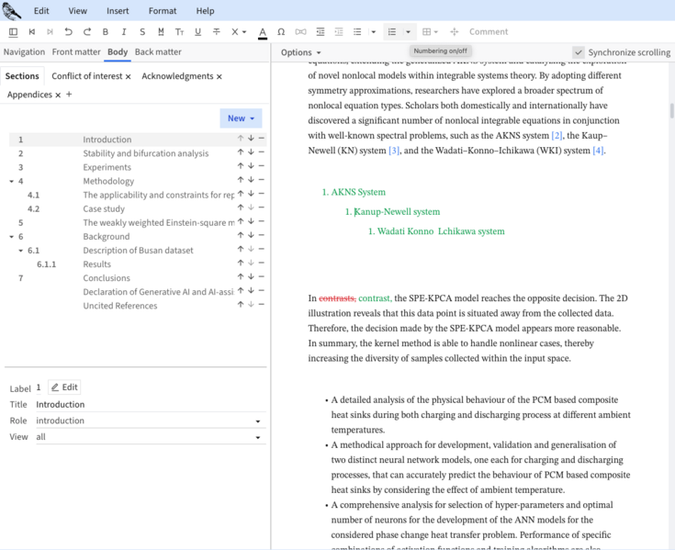Open the text color picker
This screenshot has width=675, height=550.
click(263, 32)
